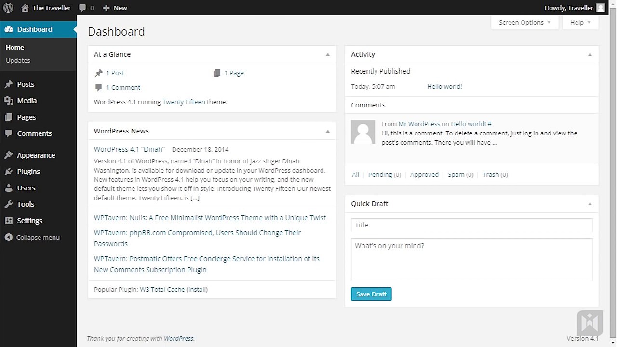Image resolution: width=617 pixels, height=347 pixels.
Task: Open Howdy, Traveller account menu
Action: [569, 8]
